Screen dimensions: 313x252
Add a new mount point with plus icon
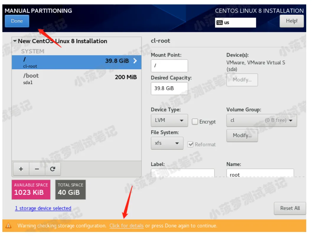[21, 169]
